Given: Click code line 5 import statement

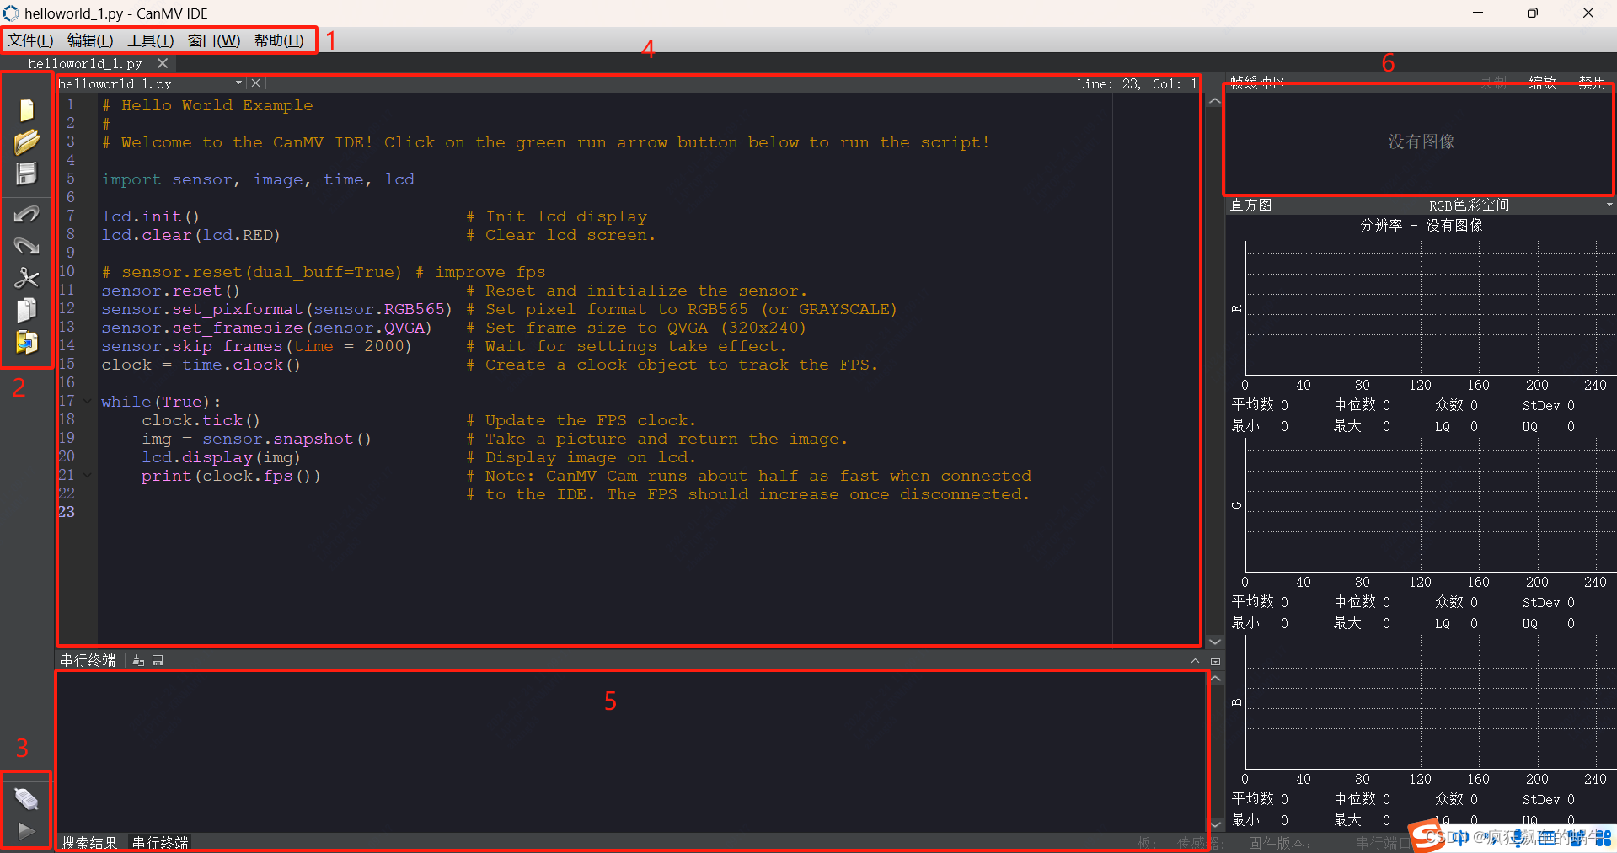Looking at the screenshot, I should [258, 179].
